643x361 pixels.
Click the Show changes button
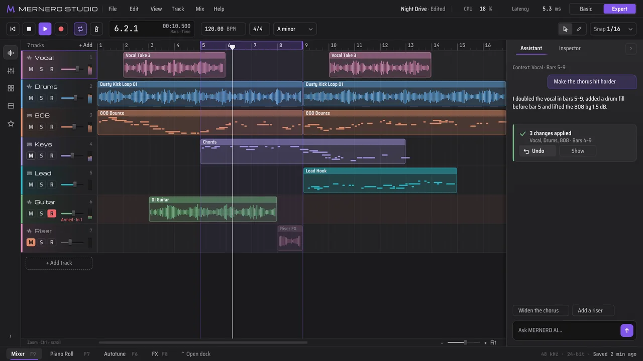point(578,151)
